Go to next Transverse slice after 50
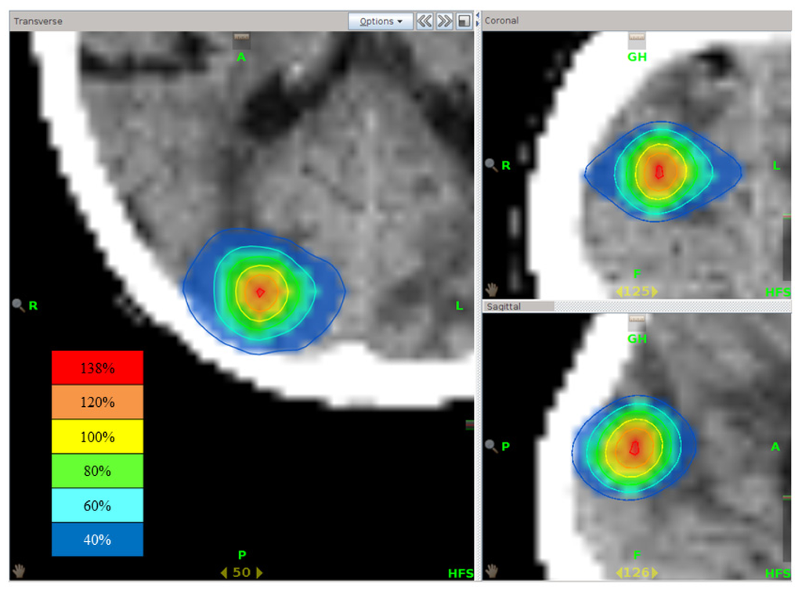Viewport: 802px width, 591px height. 259,572
